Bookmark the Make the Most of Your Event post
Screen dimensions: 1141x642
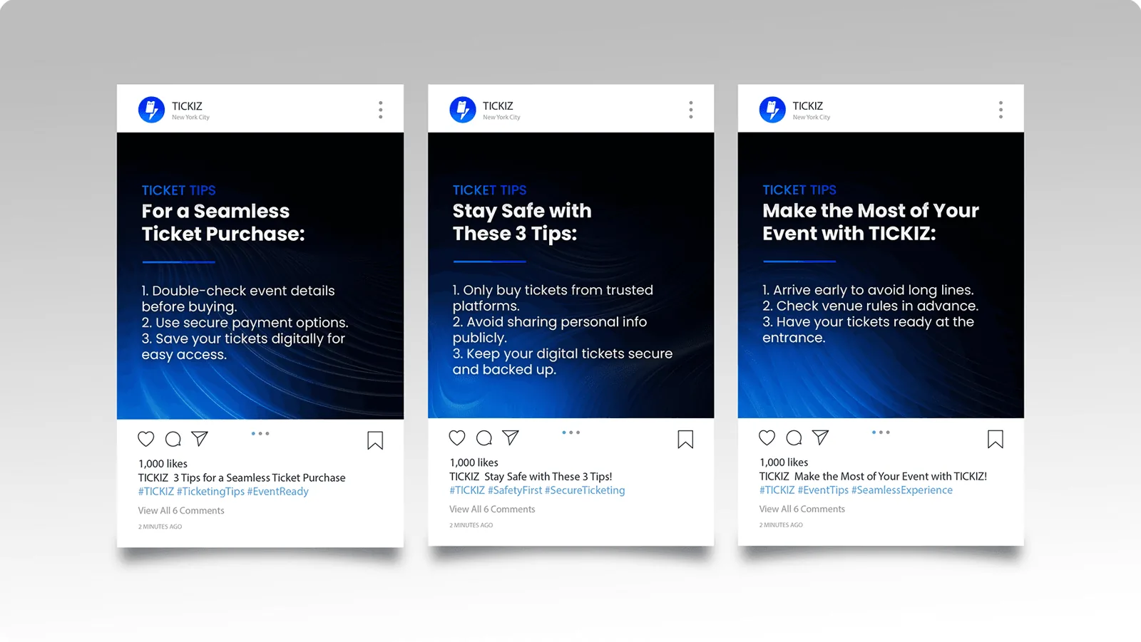click(996, 439)
